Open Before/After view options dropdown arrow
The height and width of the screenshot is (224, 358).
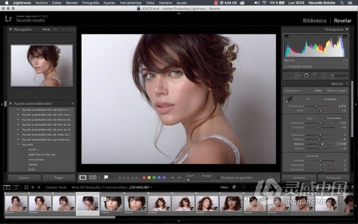99,178
